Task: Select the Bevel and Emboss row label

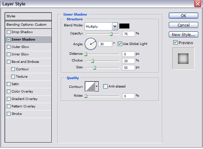Action: tap(25, 62)
